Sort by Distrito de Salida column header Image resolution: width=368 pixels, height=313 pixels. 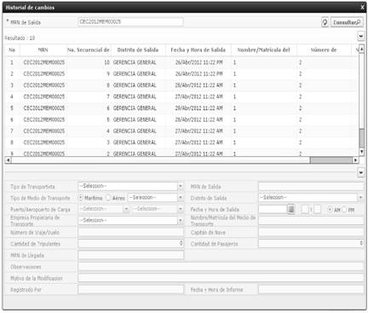pyautogui.click(x=138, y=50)
